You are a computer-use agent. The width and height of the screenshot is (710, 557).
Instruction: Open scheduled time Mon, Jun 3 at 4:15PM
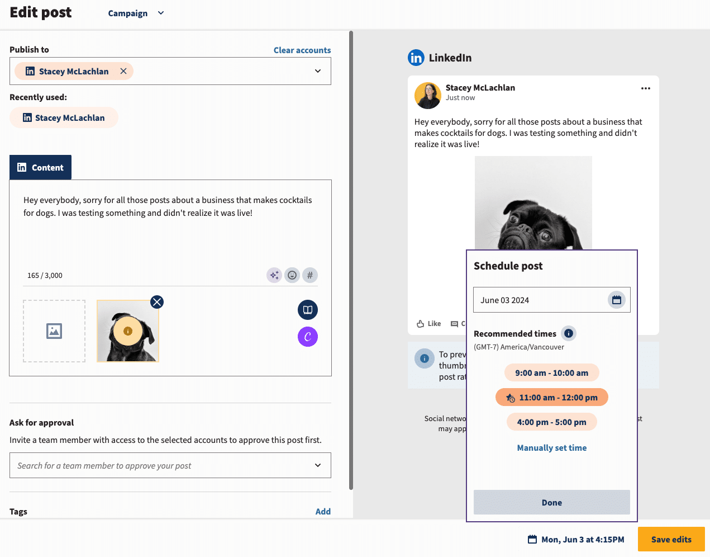click(x=576, y=539)
